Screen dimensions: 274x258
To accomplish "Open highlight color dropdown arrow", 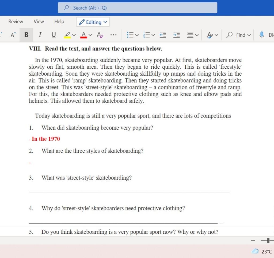I will [74, 35].
